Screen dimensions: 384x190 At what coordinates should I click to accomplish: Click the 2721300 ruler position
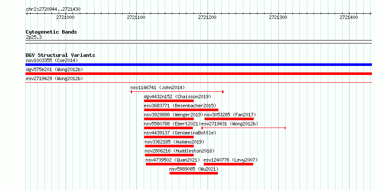(278, 17)
